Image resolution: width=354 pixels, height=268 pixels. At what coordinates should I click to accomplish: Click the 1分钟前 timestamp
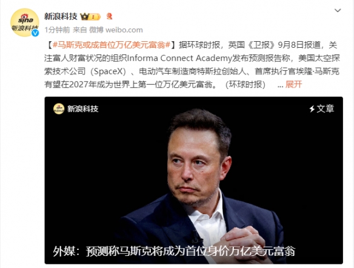click(x=57, y=30)
